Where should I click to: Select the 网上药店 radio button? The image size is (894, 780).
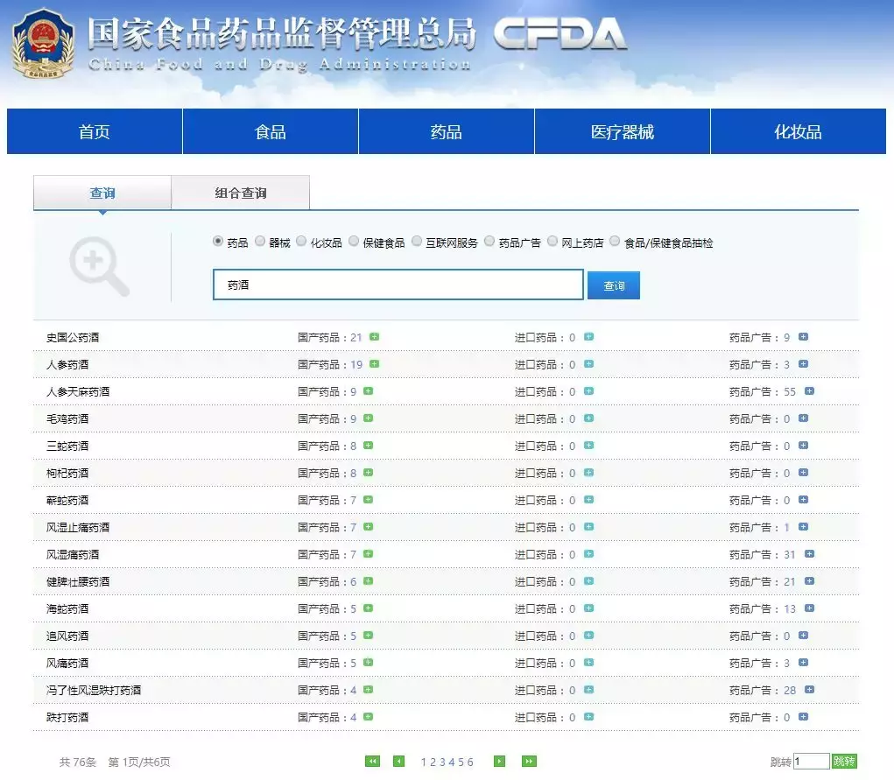point(552,242)
